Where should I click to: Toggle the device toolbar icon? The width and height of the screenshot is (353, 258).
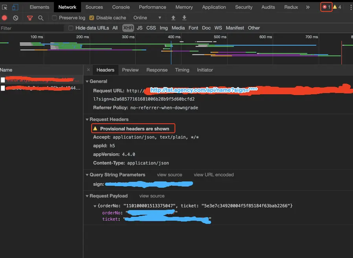click(15, 7)
